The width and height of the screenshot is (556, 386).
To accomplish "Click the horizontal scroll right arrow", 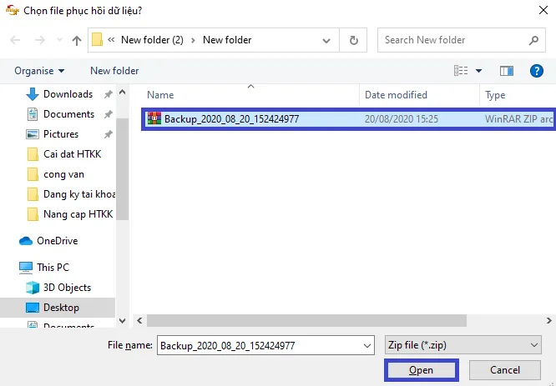I will coord(549,321).
